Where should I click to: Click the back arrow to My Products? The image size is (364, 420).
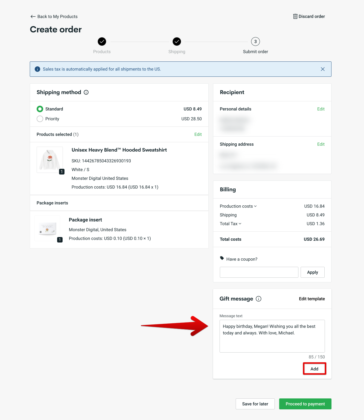coord(33,16)
